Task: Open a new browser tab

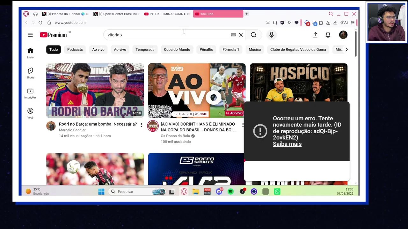Action: coord(246,14)
